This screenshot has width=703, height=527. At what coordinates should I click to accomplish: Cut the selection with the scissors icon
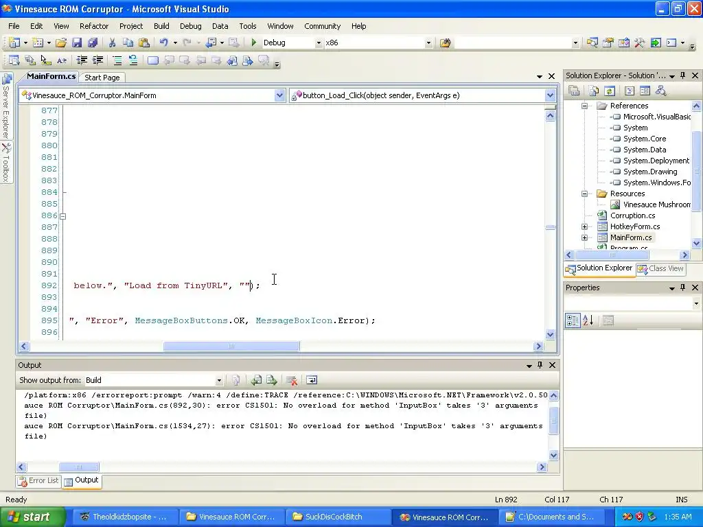click(112, 43)
